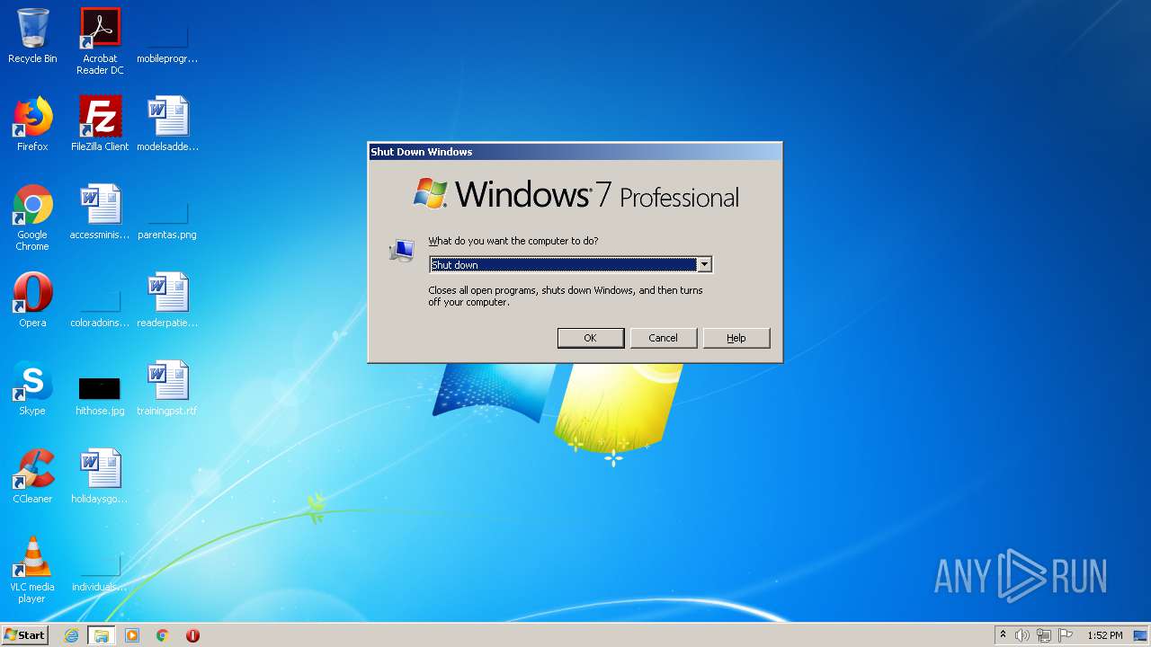Launch Opera from the taskbar

click(192, 635)
